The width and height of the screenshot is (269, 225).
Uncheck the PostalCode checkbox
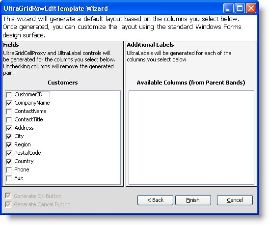coord(9,153)
